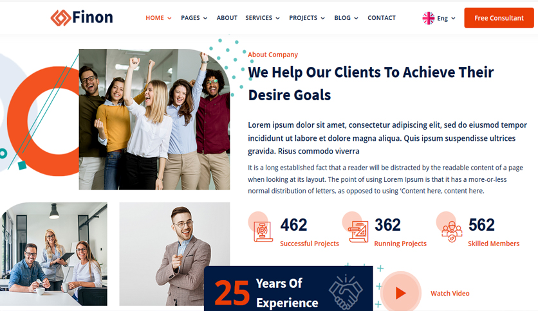This screenshot has height=311, width=538.
Task: Expand the Pages dropdown arrow
Action: 205,18
